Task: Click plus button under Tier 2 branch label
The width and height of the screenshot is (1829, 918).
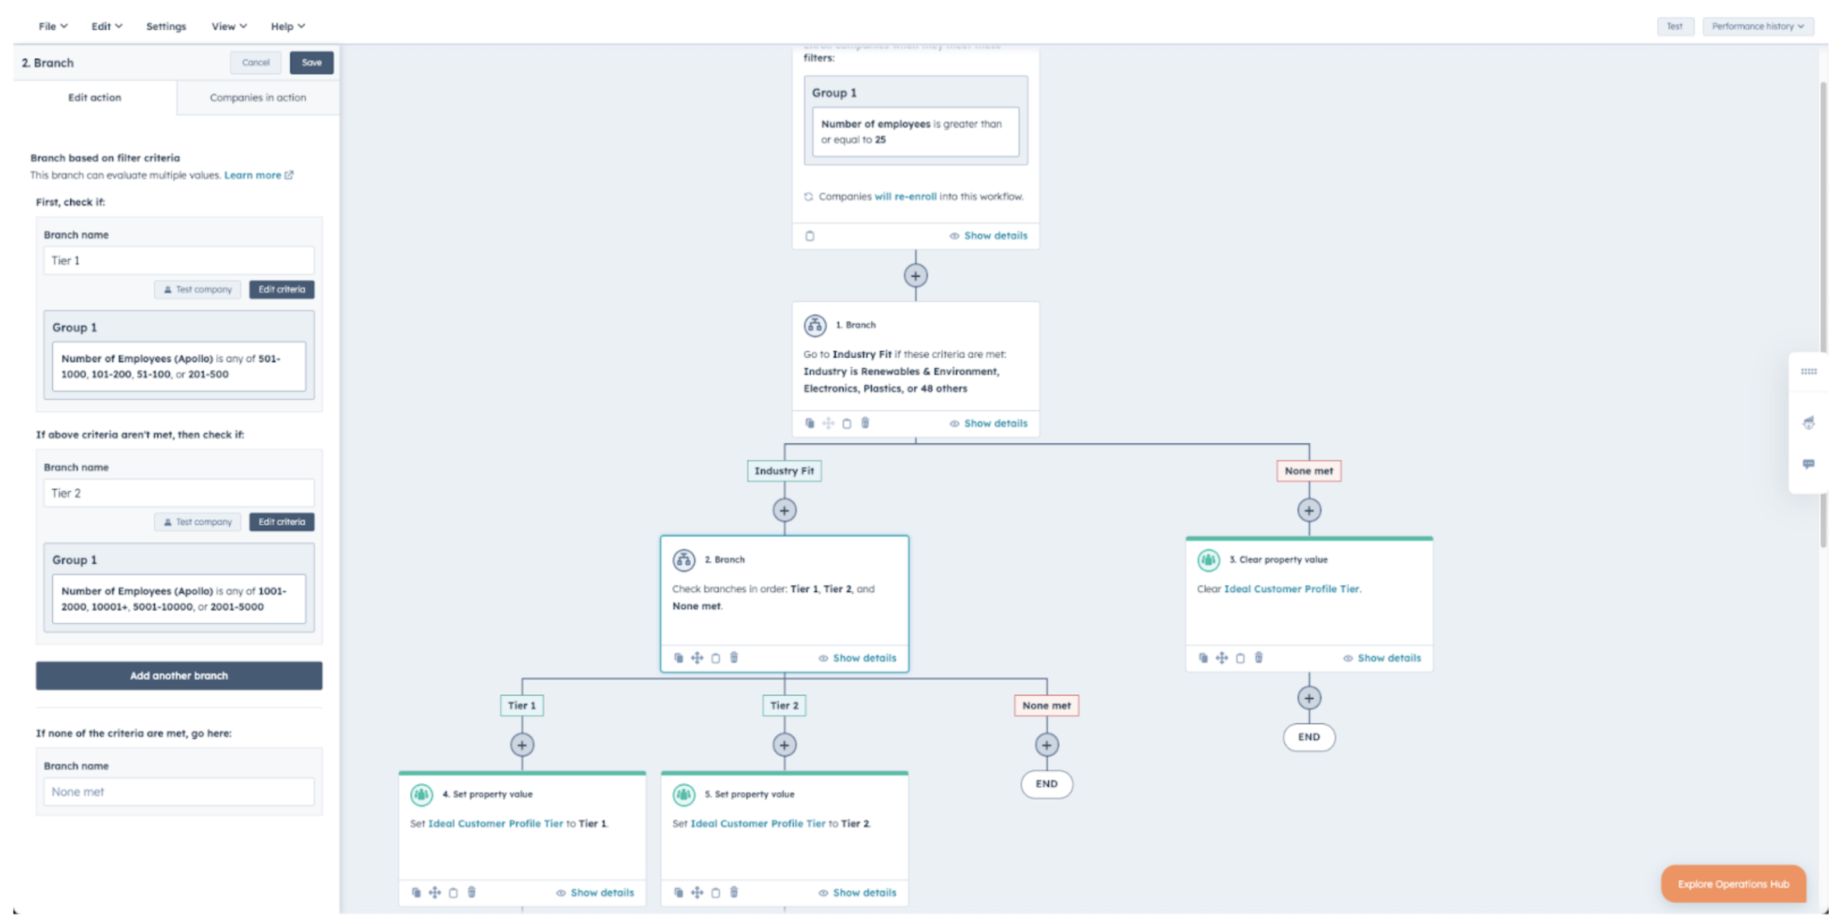Action: pyautogui.click(x=784, y=745)
